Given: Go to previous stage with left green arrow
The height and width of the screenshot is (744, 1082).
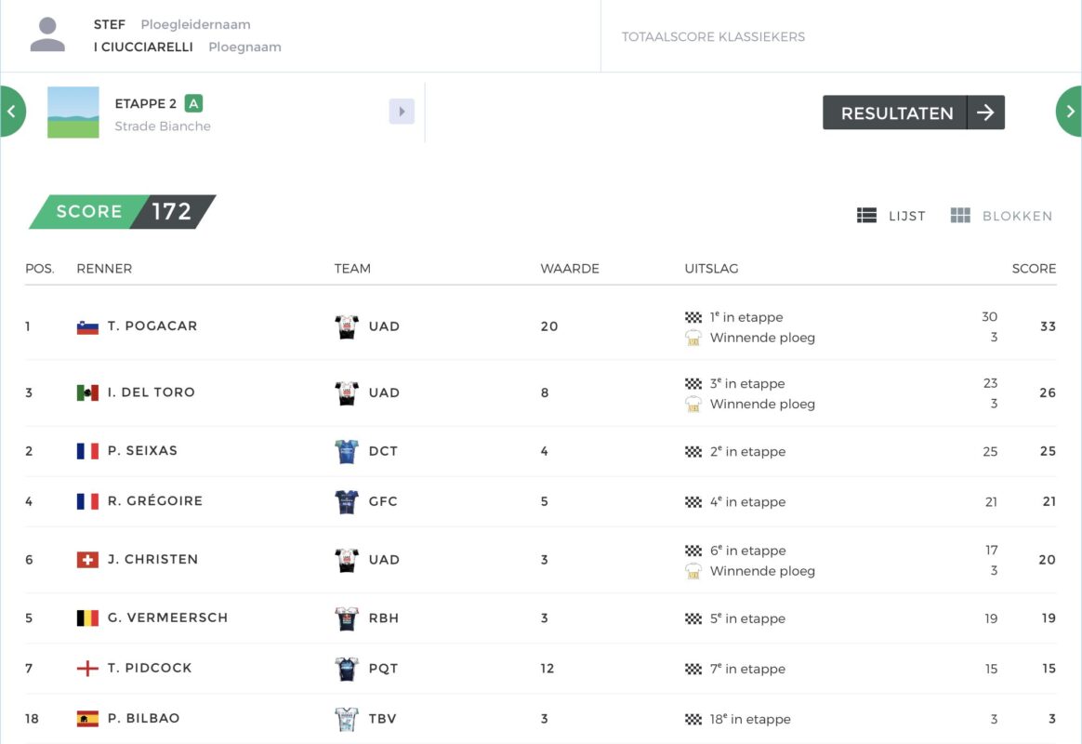Looking at the screenshot, I should click(x=12, y=111).
